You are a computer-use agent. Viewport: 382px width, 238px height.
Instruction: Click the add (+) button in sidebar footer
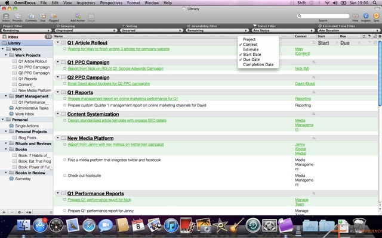pyautogui.click(x=4, y=212)
